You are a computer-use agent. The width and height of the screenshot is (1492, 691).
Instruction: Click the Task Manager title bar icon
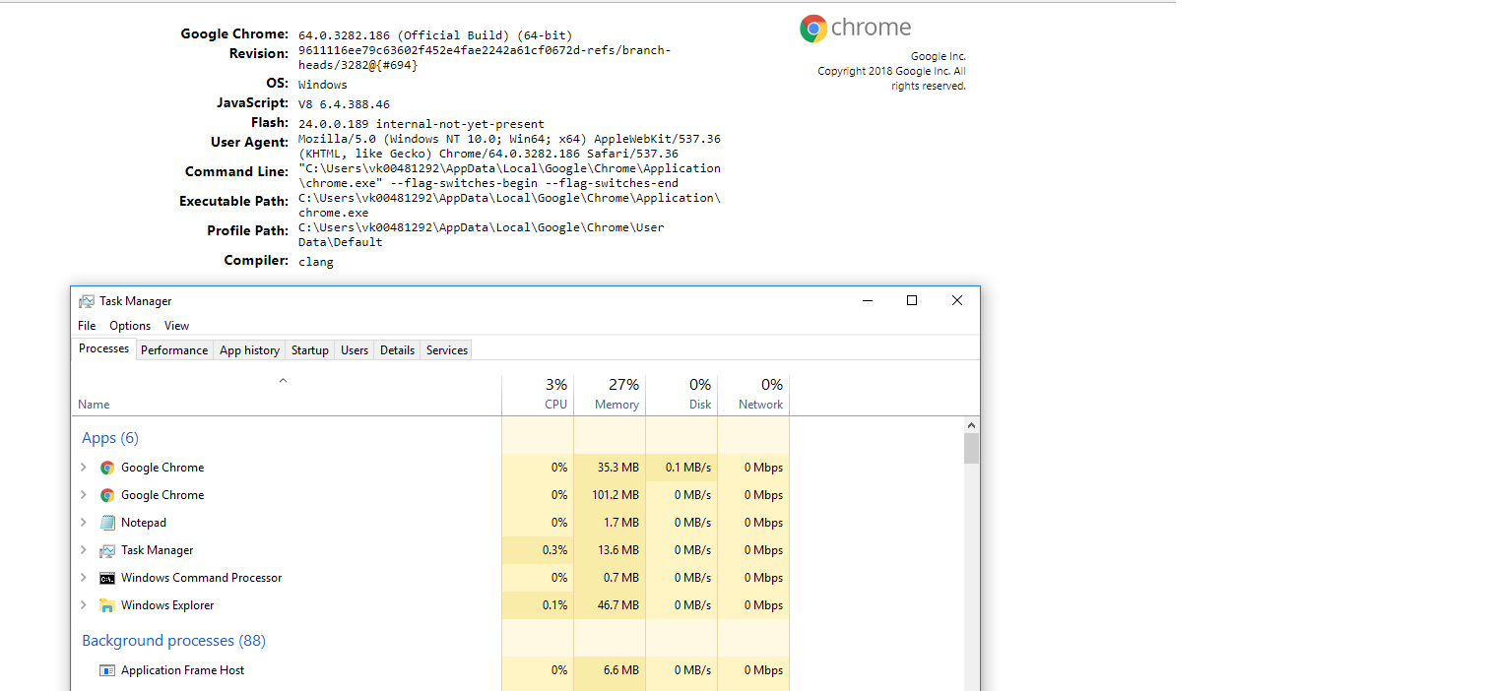pos(87,301)
